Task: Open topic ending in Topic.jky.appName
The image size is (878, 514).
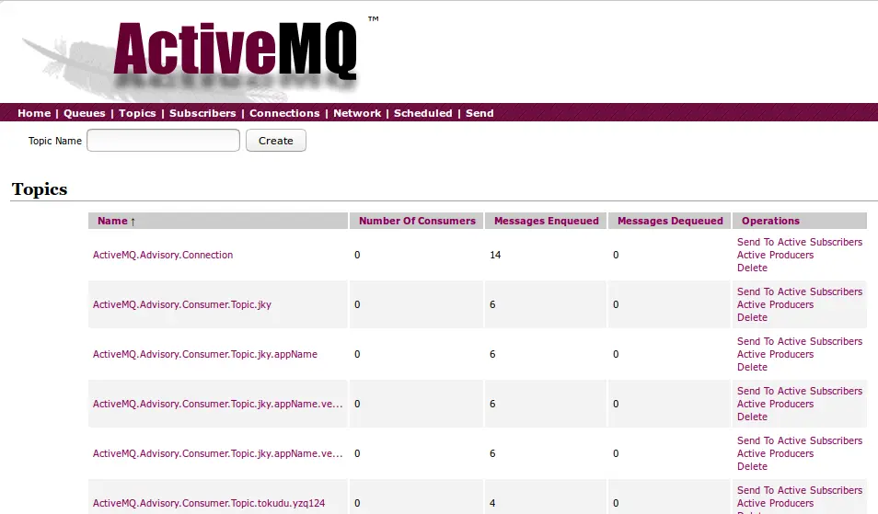Action: (x=205, y=355)
